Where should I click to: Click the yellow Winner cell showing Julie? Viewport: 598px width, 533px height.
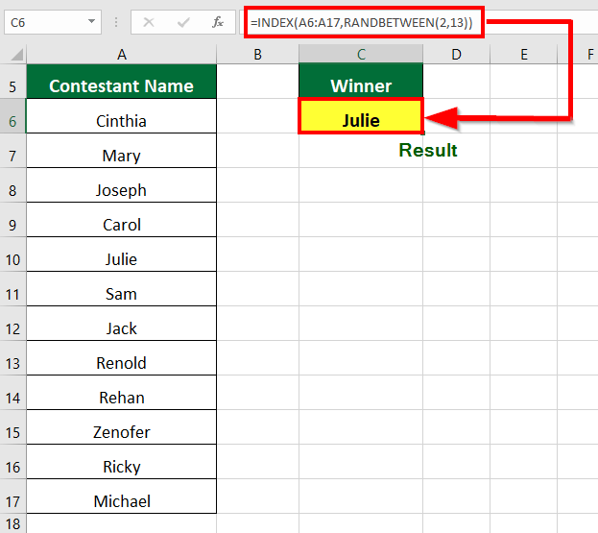point(361,121)
